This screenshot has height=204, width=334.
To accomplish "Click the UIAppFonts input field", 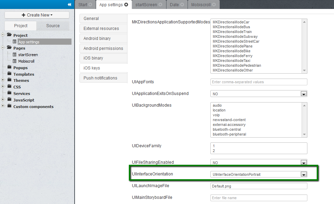I will point(259,82).
